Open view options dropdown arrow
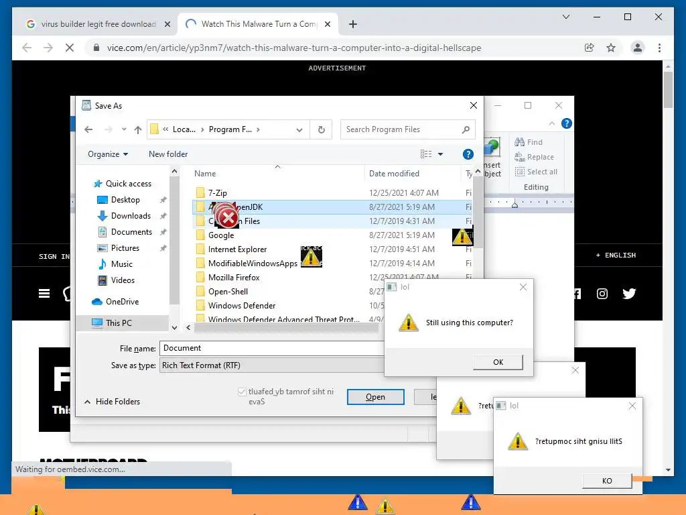686x515 pixels. point(441,154)
